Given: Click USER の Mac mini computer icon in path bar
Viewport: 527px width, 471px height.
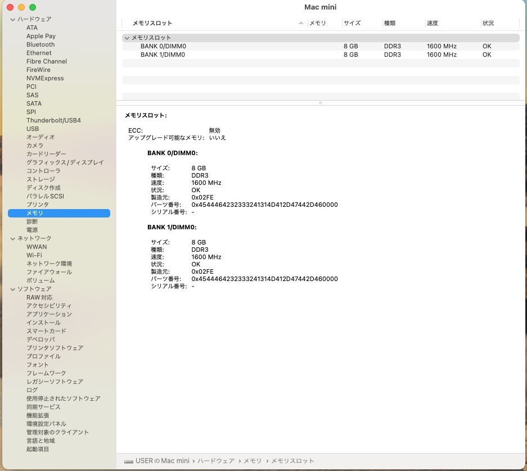Looking at the screenshot, I should tap(128, 461).
